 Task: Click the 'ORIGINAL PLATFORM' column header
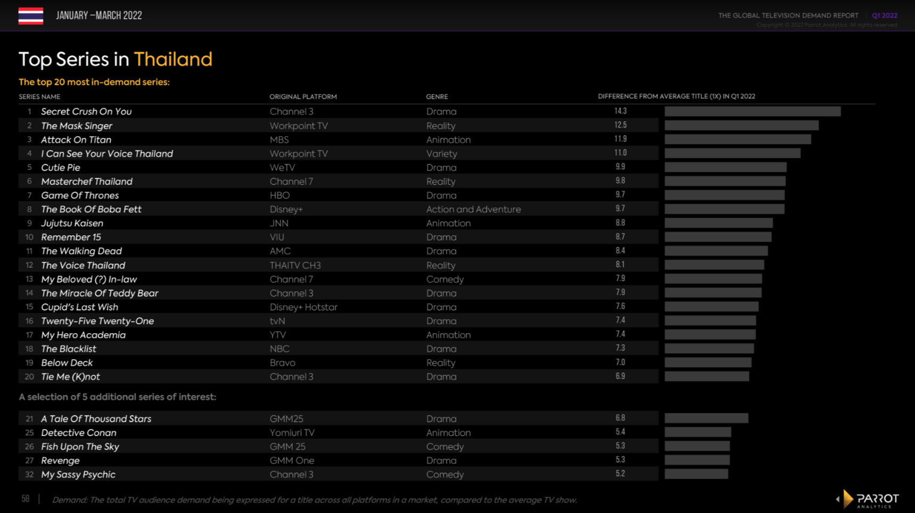click(x=303, y=97)
